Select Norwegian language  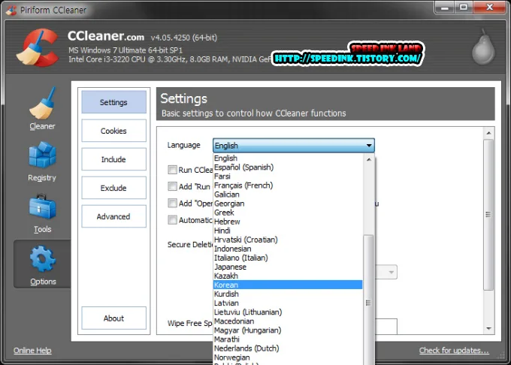pyautogui.click(x=288, y=357)
